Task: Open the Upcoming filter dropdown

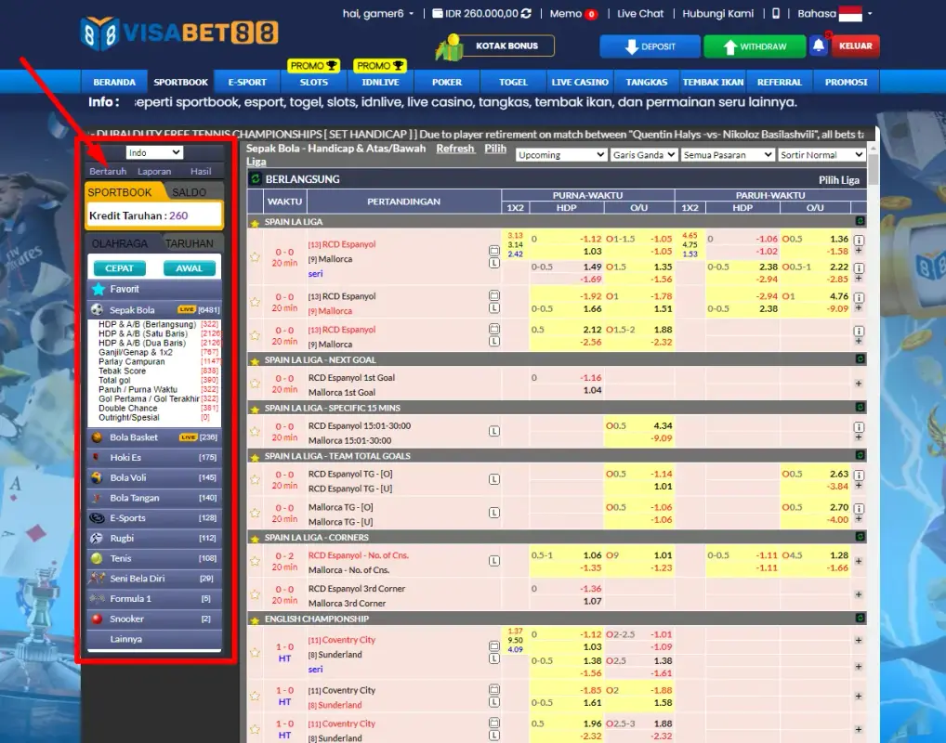Action: tap(561, 155)
